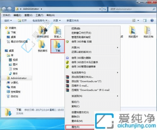Click the refresh icon beside address bar

click(105, 9)
